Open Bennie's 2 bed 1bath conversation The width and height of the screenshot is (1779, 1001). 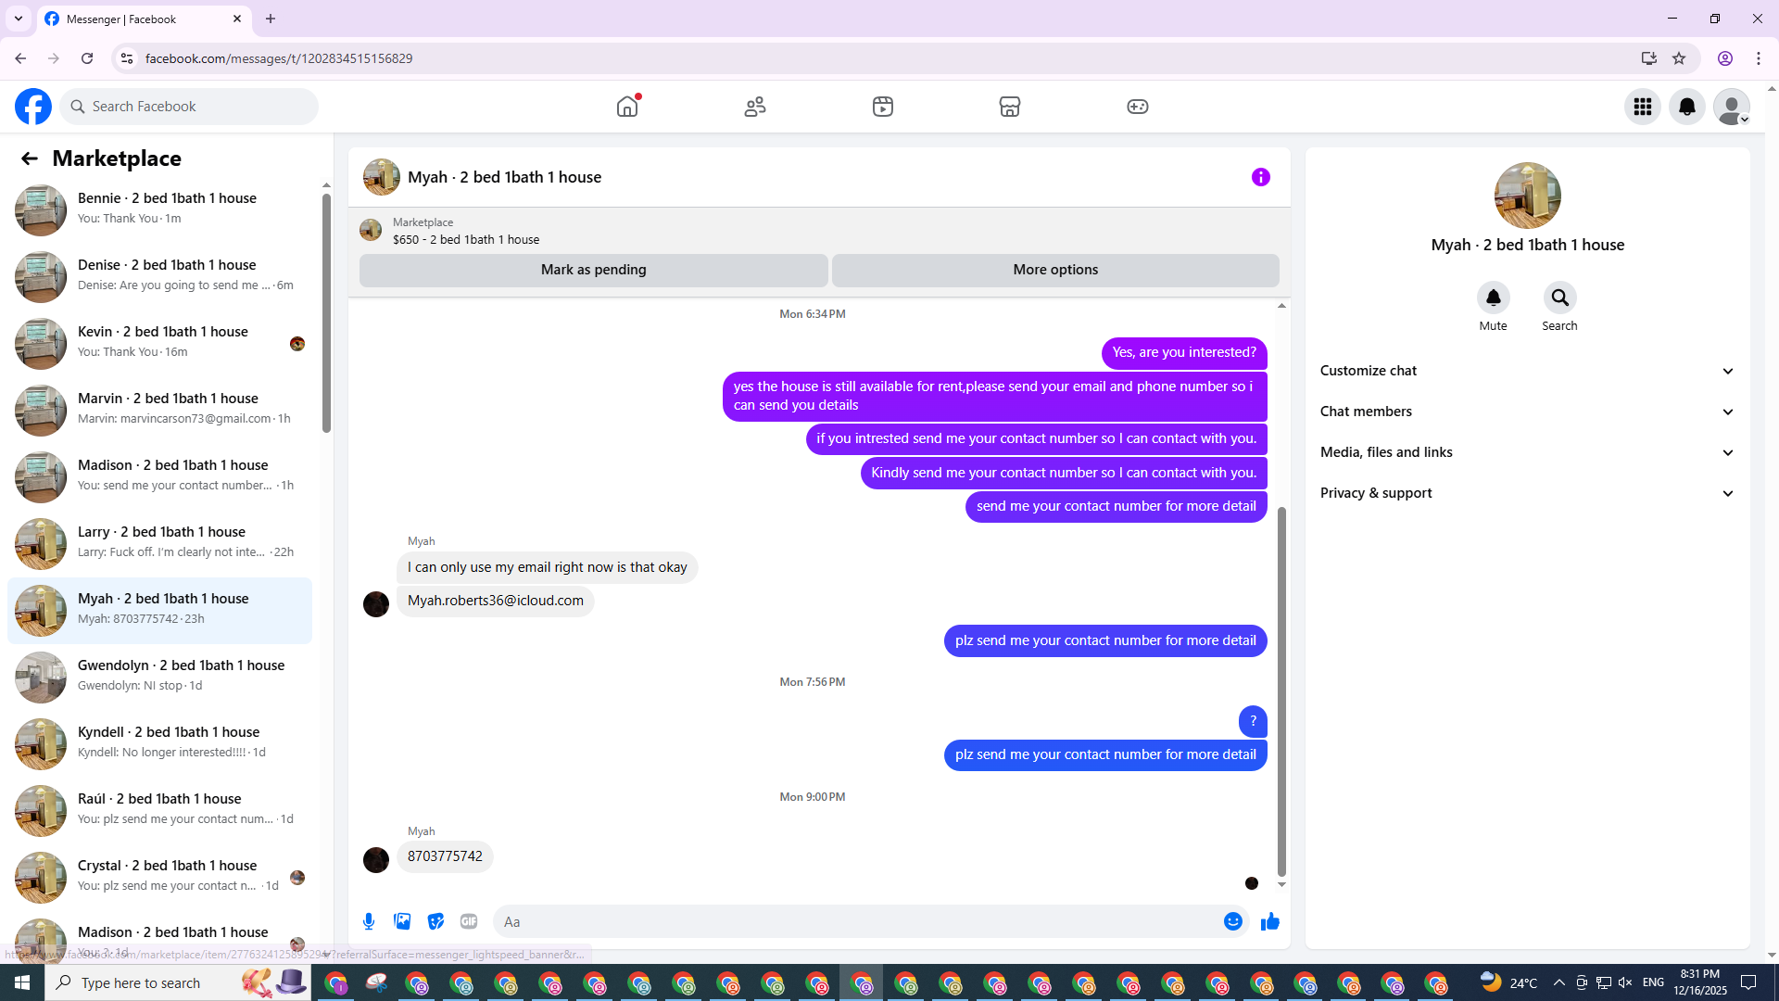(159, 209)
